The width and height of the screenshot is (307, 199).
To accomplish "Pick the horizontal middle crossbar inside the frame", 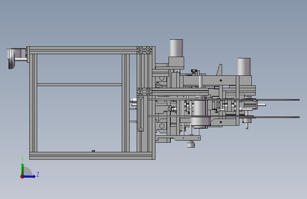I will click(79, 85).
